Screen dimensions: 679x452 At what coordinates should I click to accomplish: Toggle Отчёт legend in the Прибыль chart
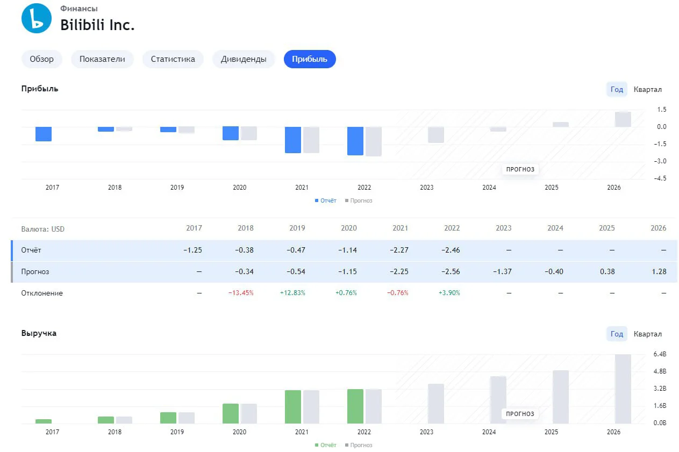coord(326,200)
